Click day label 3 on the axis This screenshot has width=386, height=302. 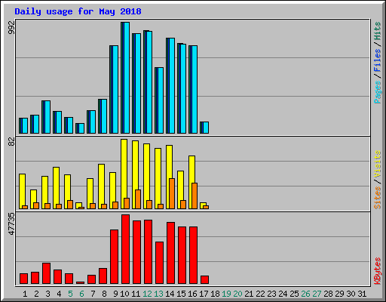(x=47, y=294)
